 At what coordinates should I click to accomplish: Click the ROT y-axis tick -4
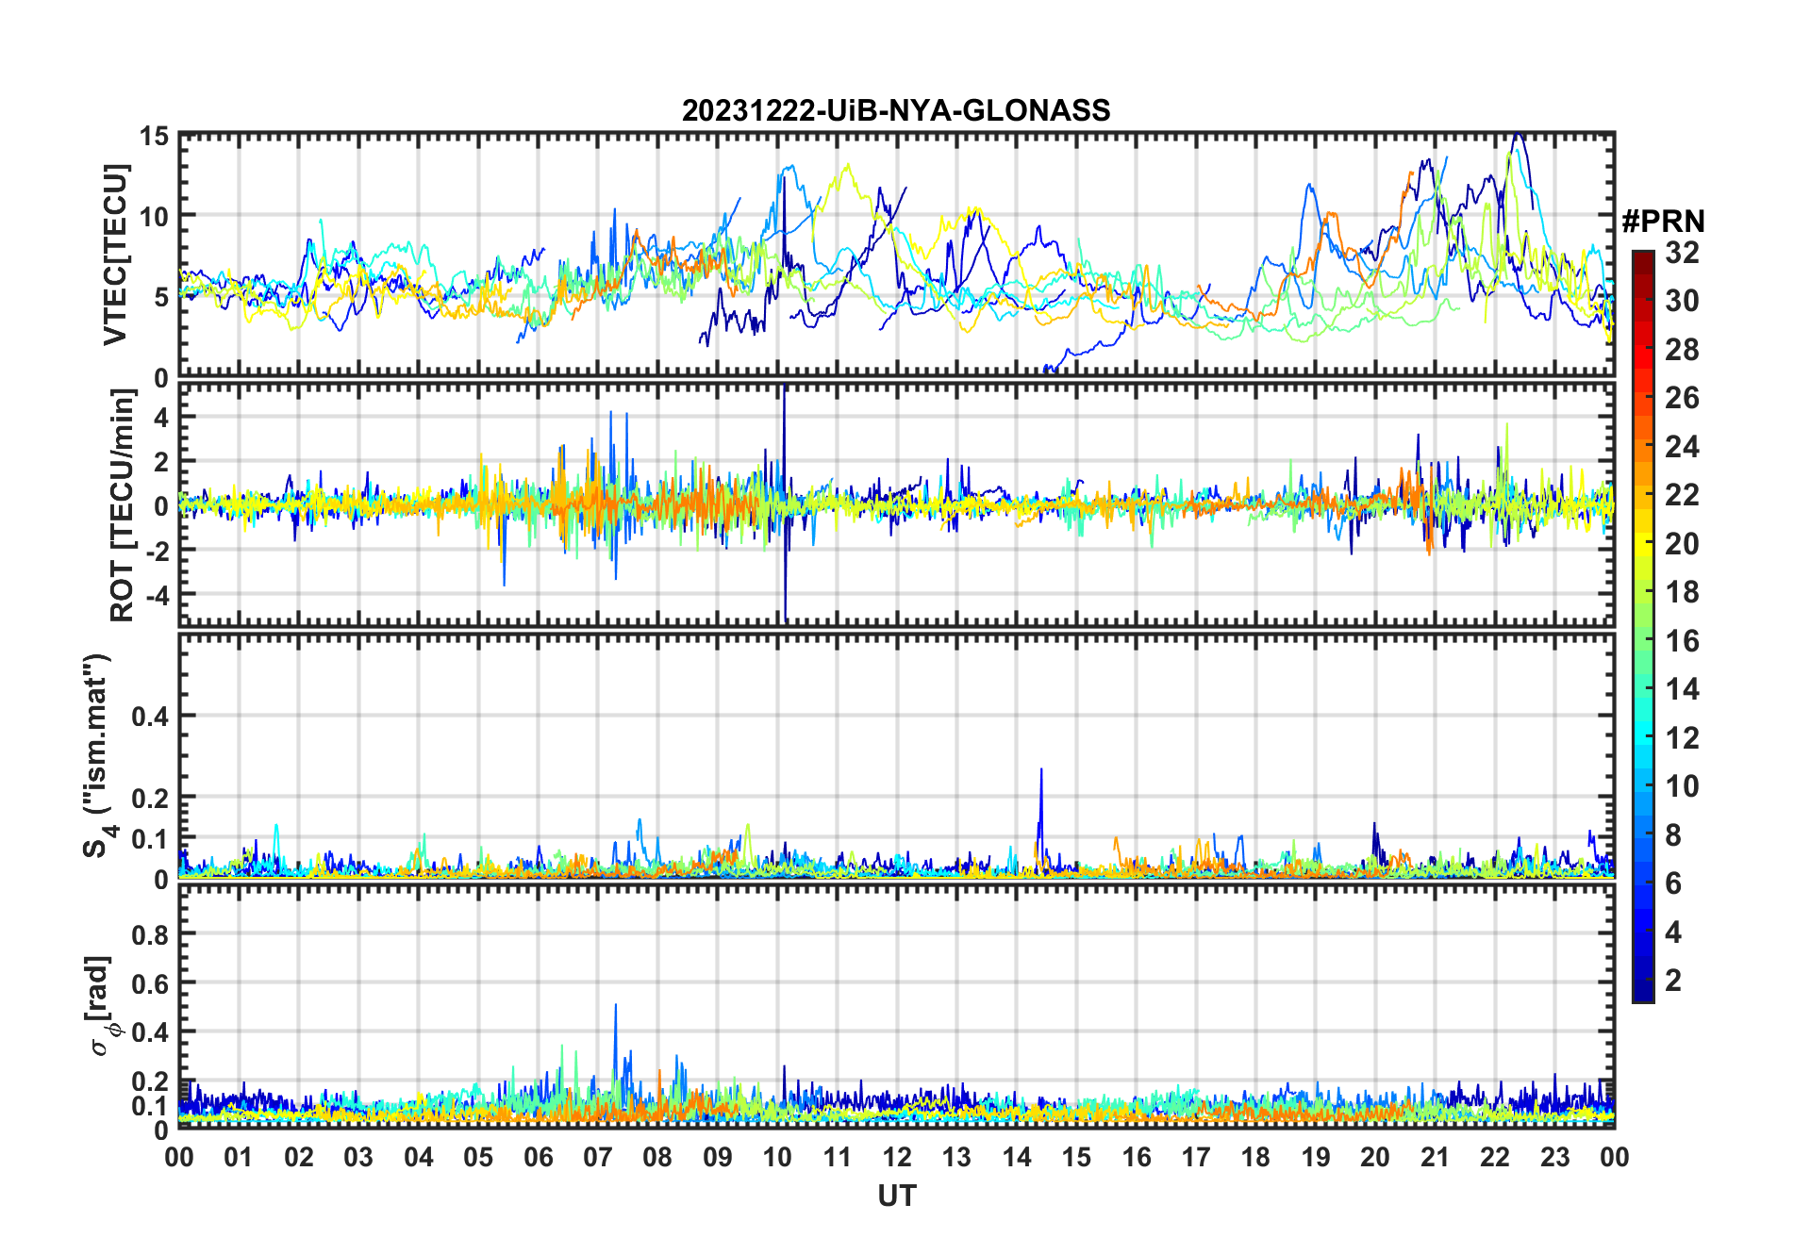coord(158,596)
